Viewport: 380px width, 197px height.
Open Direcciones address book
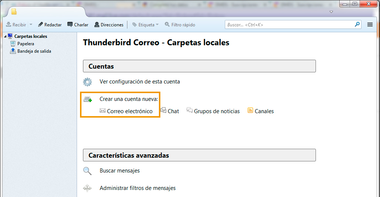point(109,24)
